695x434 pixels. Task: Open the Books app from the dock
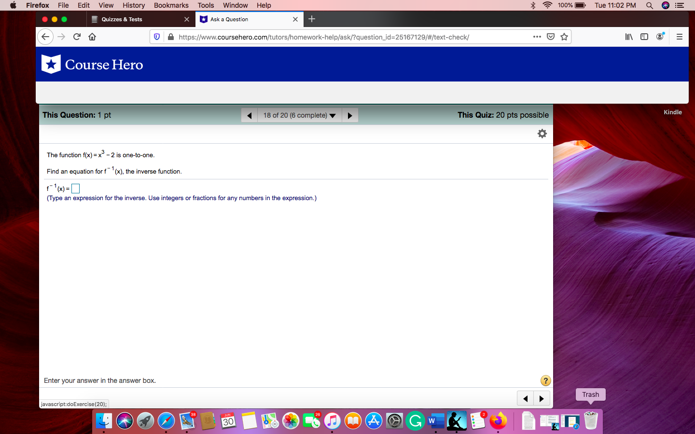(353, 421)
